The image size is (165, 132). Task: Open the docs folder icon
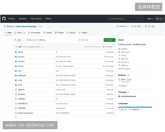[16, 71]
